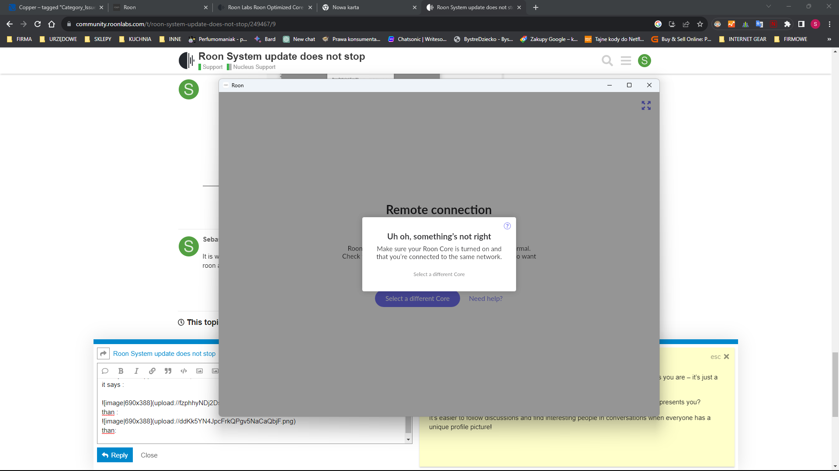Open the Google Translate extension icon
This screenshot has height=471, width=839.
point(759,24)
